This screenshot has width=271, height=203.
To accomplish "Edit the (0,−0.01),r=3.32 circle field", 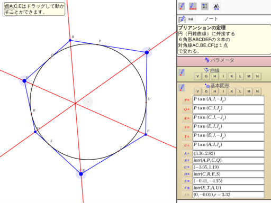I will pos(229,195).
